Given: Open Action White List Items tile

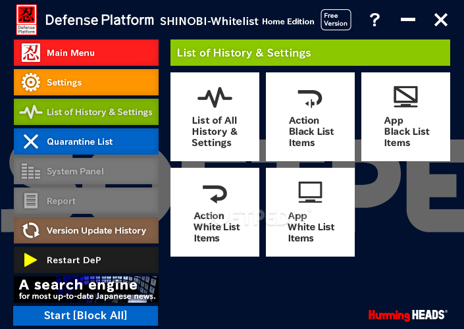Looking at the screenshot, I should 215,212.
